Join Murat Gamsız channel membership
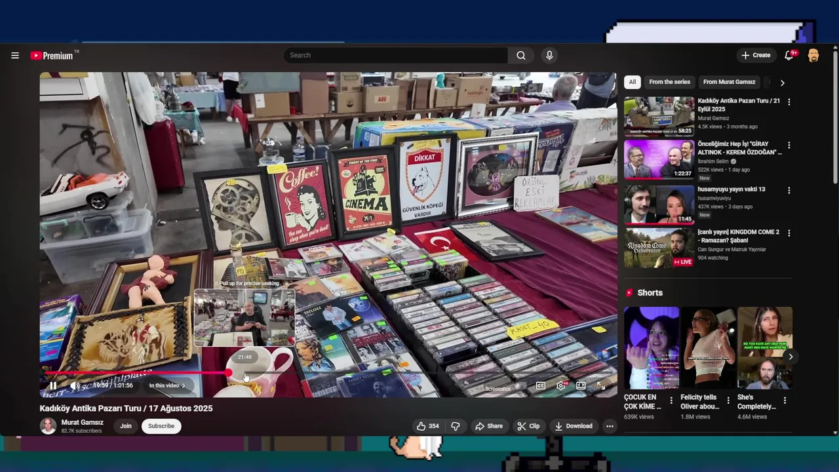This screenshot has height=472, width=839. pos(126,426)
